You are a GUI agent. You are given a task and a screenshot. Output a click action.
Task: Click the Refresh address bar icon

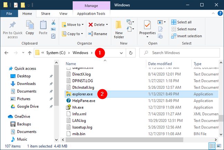pyautogui.click(x=131, y=53)
